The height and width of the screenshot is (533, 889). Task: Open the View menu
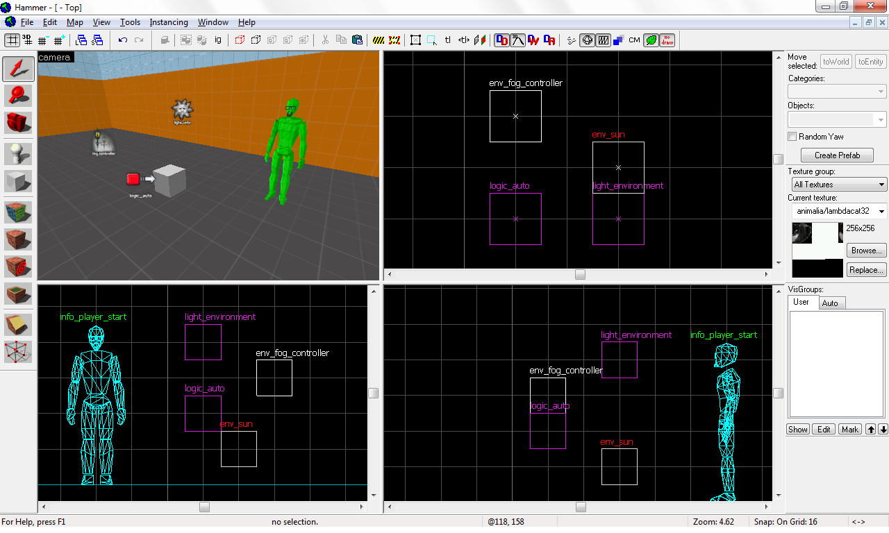[101, 22]
